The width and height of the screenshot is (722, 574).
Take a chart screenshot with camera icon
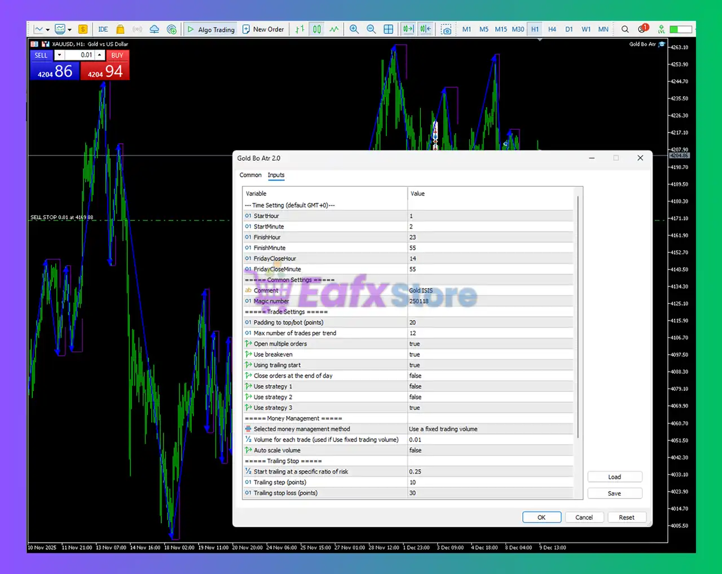(x=446, y=29)
